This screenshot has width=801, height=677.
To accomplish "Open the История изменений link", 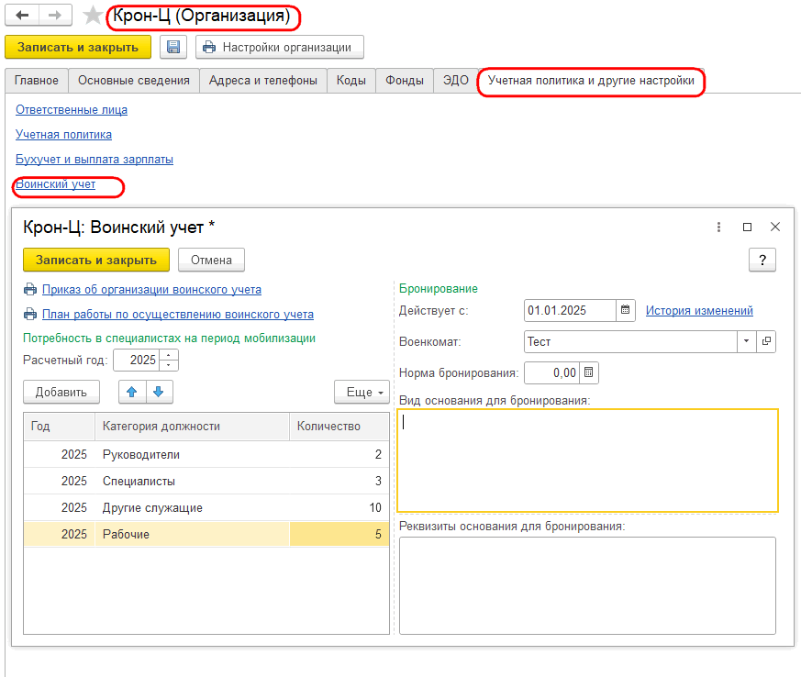I will coord(699,310).
